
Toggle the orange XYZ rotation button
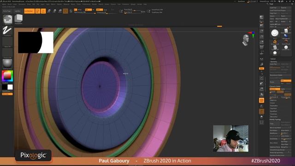[261, 69]
